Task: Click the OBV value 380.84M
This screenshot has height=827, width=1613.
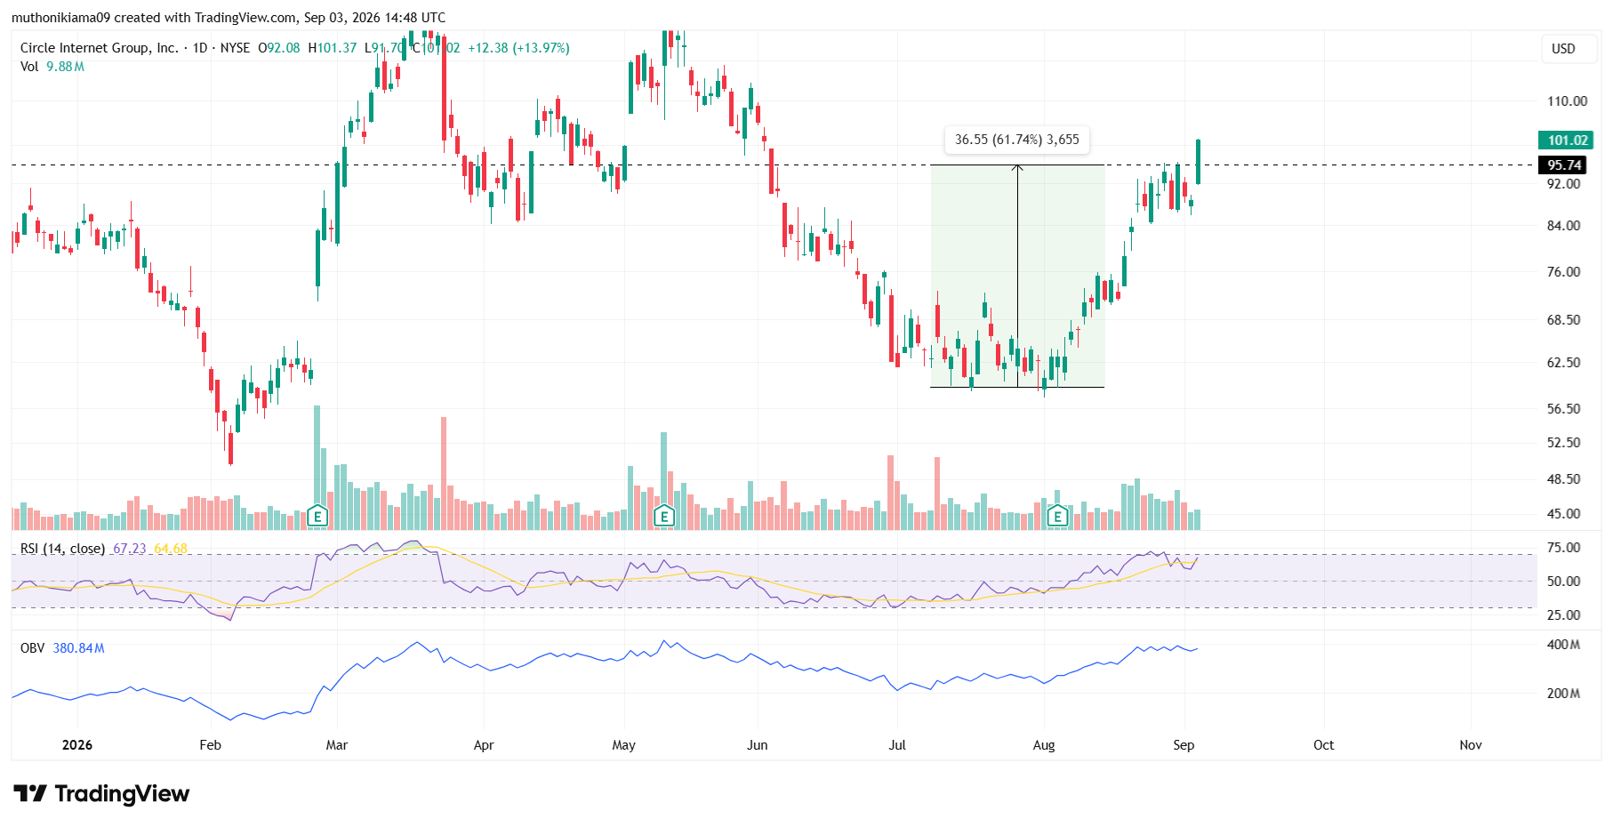Action: click(x=78, y=648)
